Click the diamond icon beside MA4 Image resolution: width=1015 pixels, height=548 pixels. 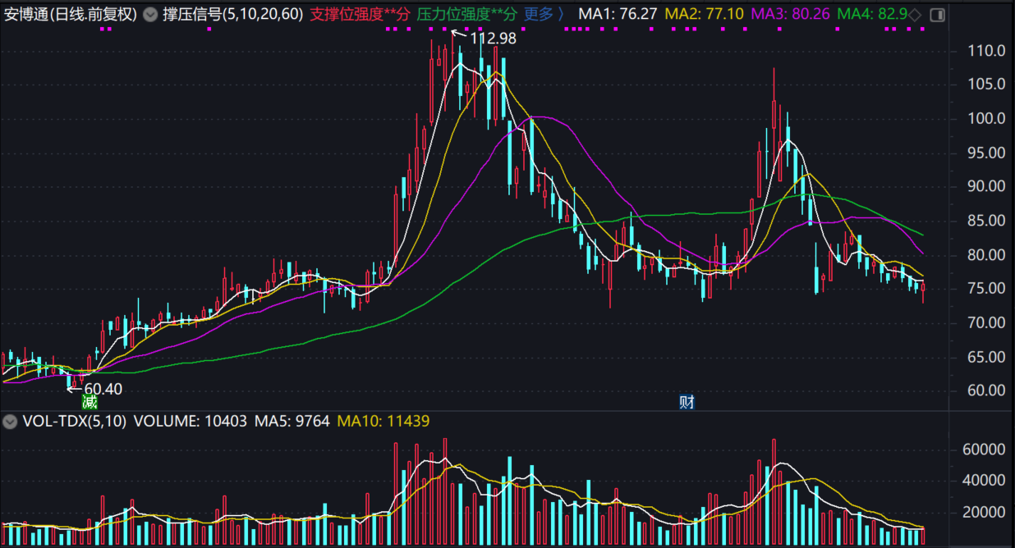coord(916,15)
